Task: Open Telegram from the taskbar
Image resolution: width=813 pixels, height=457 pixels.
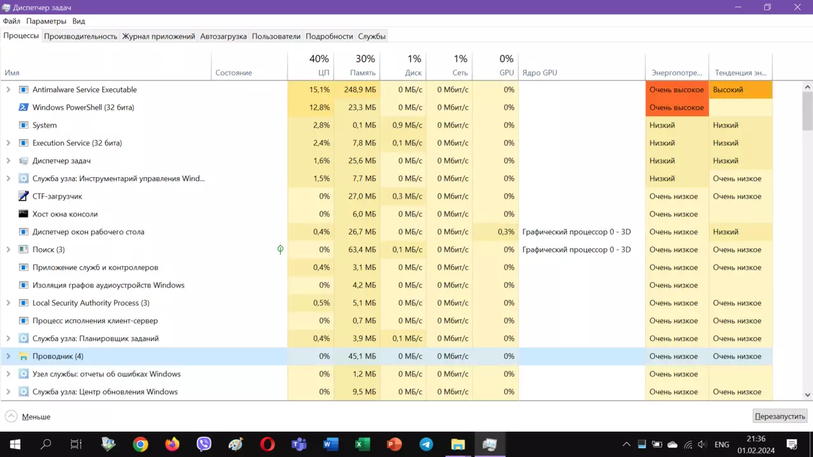Action: click(x=426, y=444)
